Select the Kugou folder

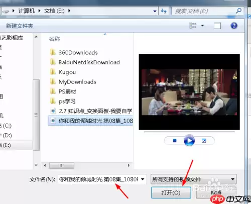(x=63, y=72)
